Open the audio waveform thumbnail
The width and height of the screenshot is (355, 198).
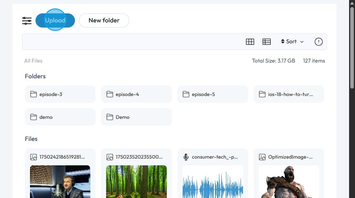point(213,182)
